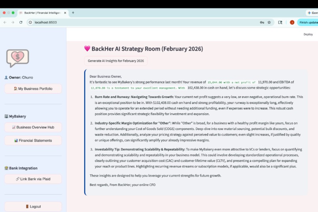Click 'Best regards, From BackHer' closing line

(x=122, y=185)
